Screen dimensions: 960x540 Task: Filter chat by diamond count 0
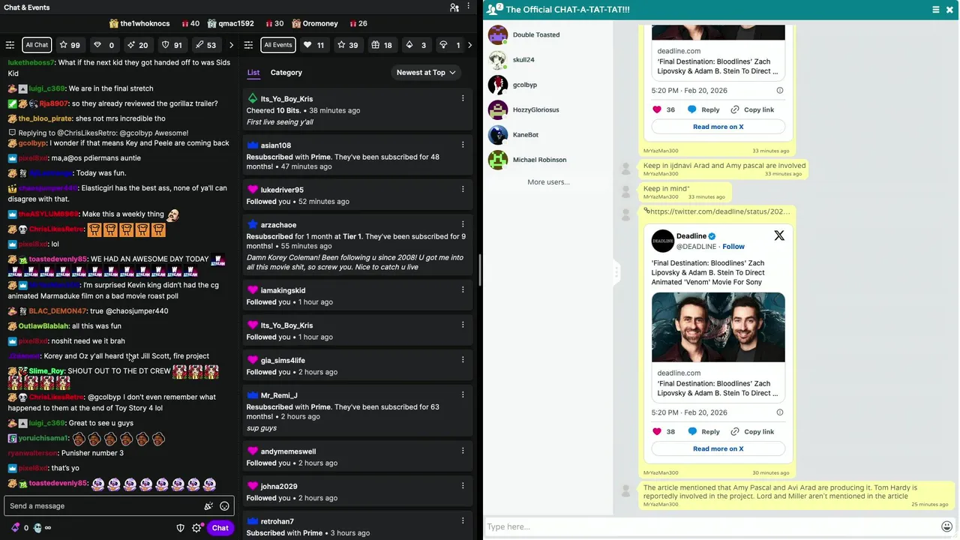104,45
